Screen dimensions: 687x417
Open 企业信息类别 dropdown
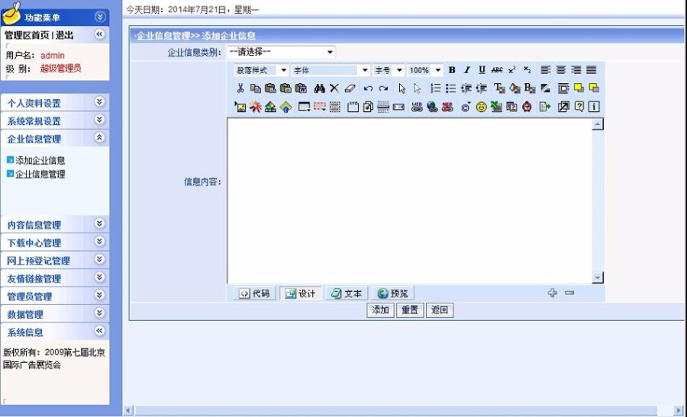pyautogui.click(x=281, y=52)
